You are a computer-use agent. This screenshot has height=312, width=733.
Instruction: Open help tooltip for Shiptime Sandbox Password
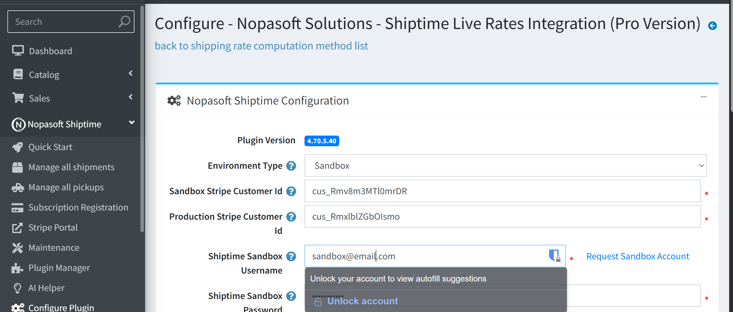pyautogui.click(x=291, y=296)
